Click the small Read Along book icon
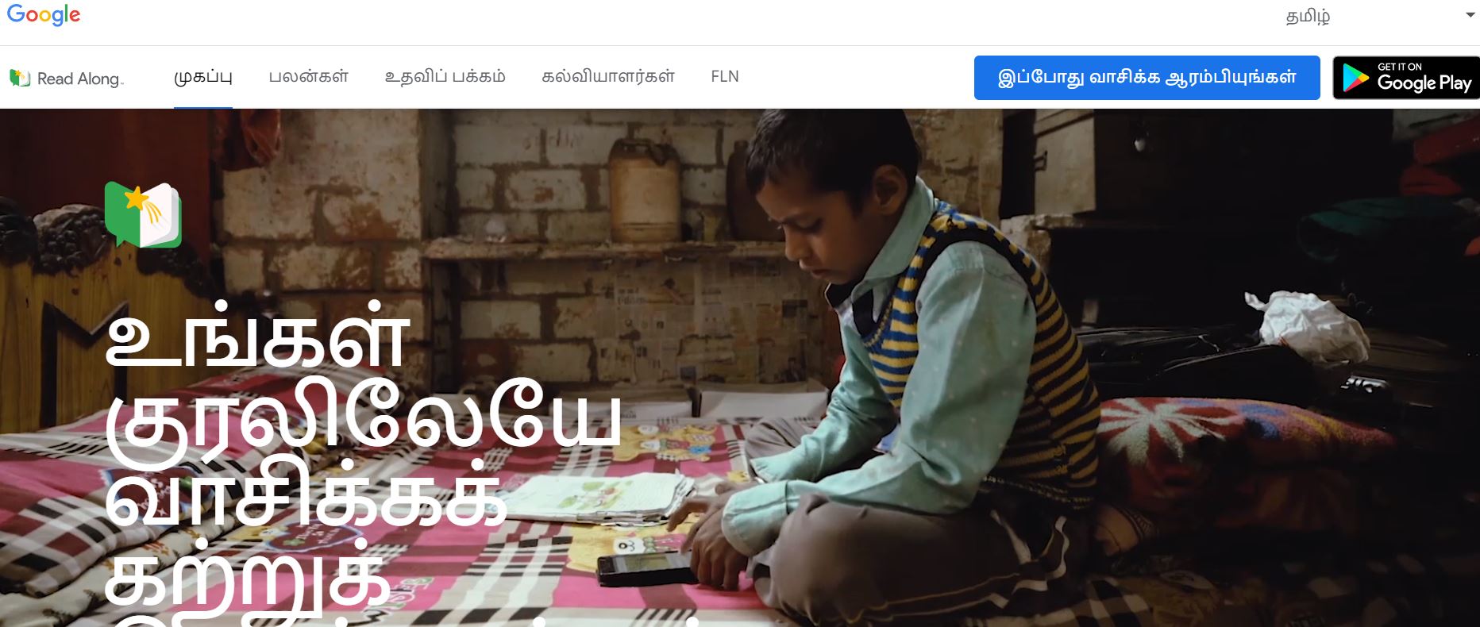Screen dimensions: 1480x627 (20, 78)
